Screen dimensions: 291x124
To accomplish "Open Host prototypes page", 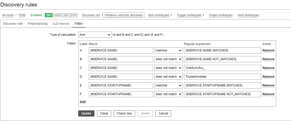I will point(249,15).
